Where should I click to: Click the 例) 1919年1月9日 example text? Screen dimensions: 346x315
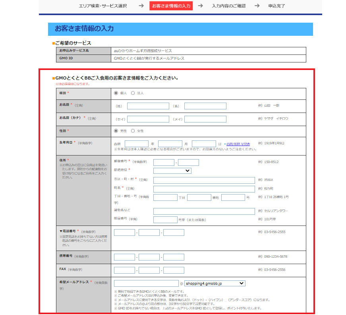[x=271, y=143]
